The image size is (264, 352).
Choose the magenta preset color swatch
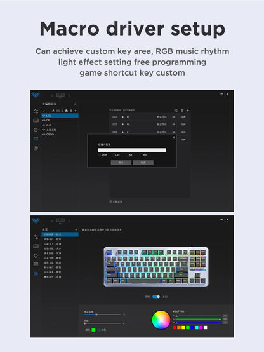[x=201, y=328]
